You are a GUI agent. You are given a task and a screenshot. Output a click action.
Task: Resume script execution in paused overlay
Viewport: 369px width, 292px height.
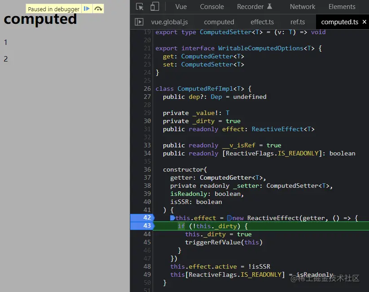[87, 9]
